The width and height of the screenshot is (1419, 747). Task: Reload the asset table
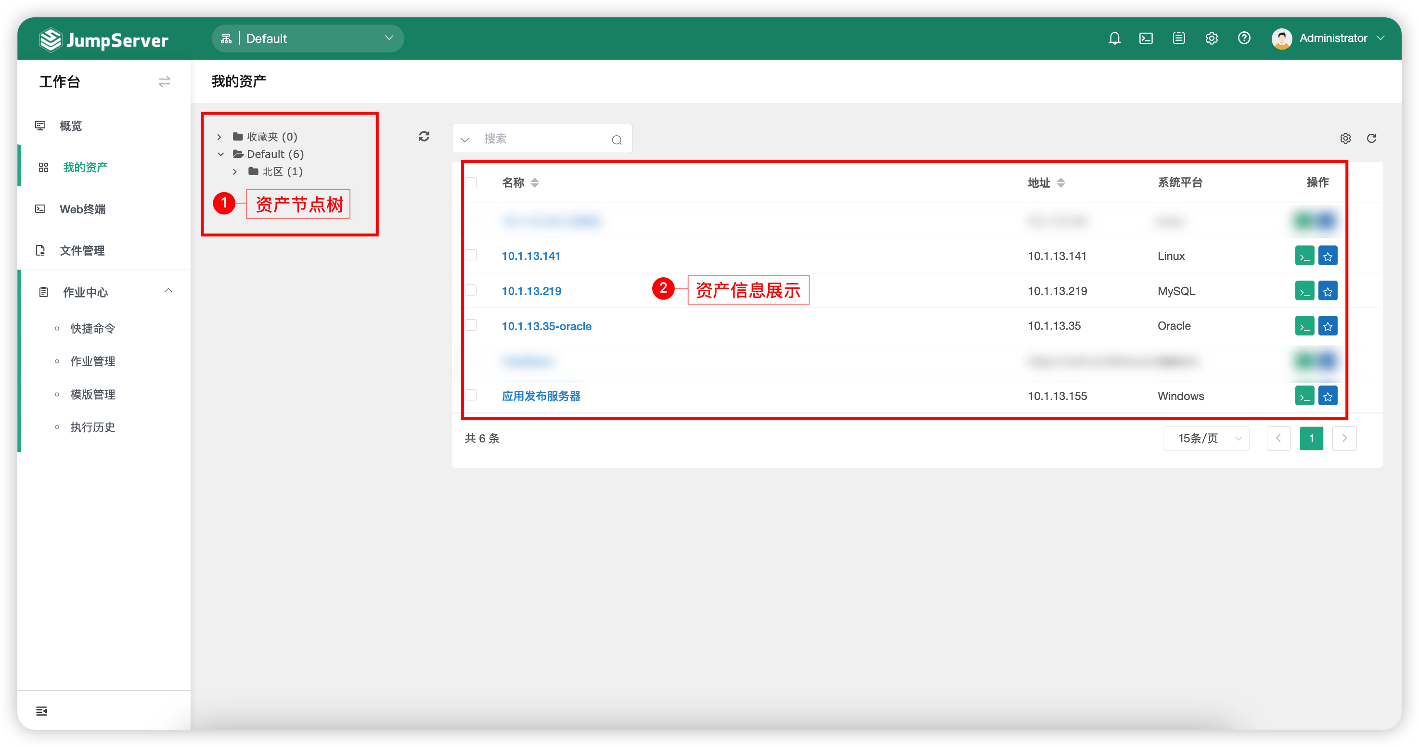(1372, 138)
